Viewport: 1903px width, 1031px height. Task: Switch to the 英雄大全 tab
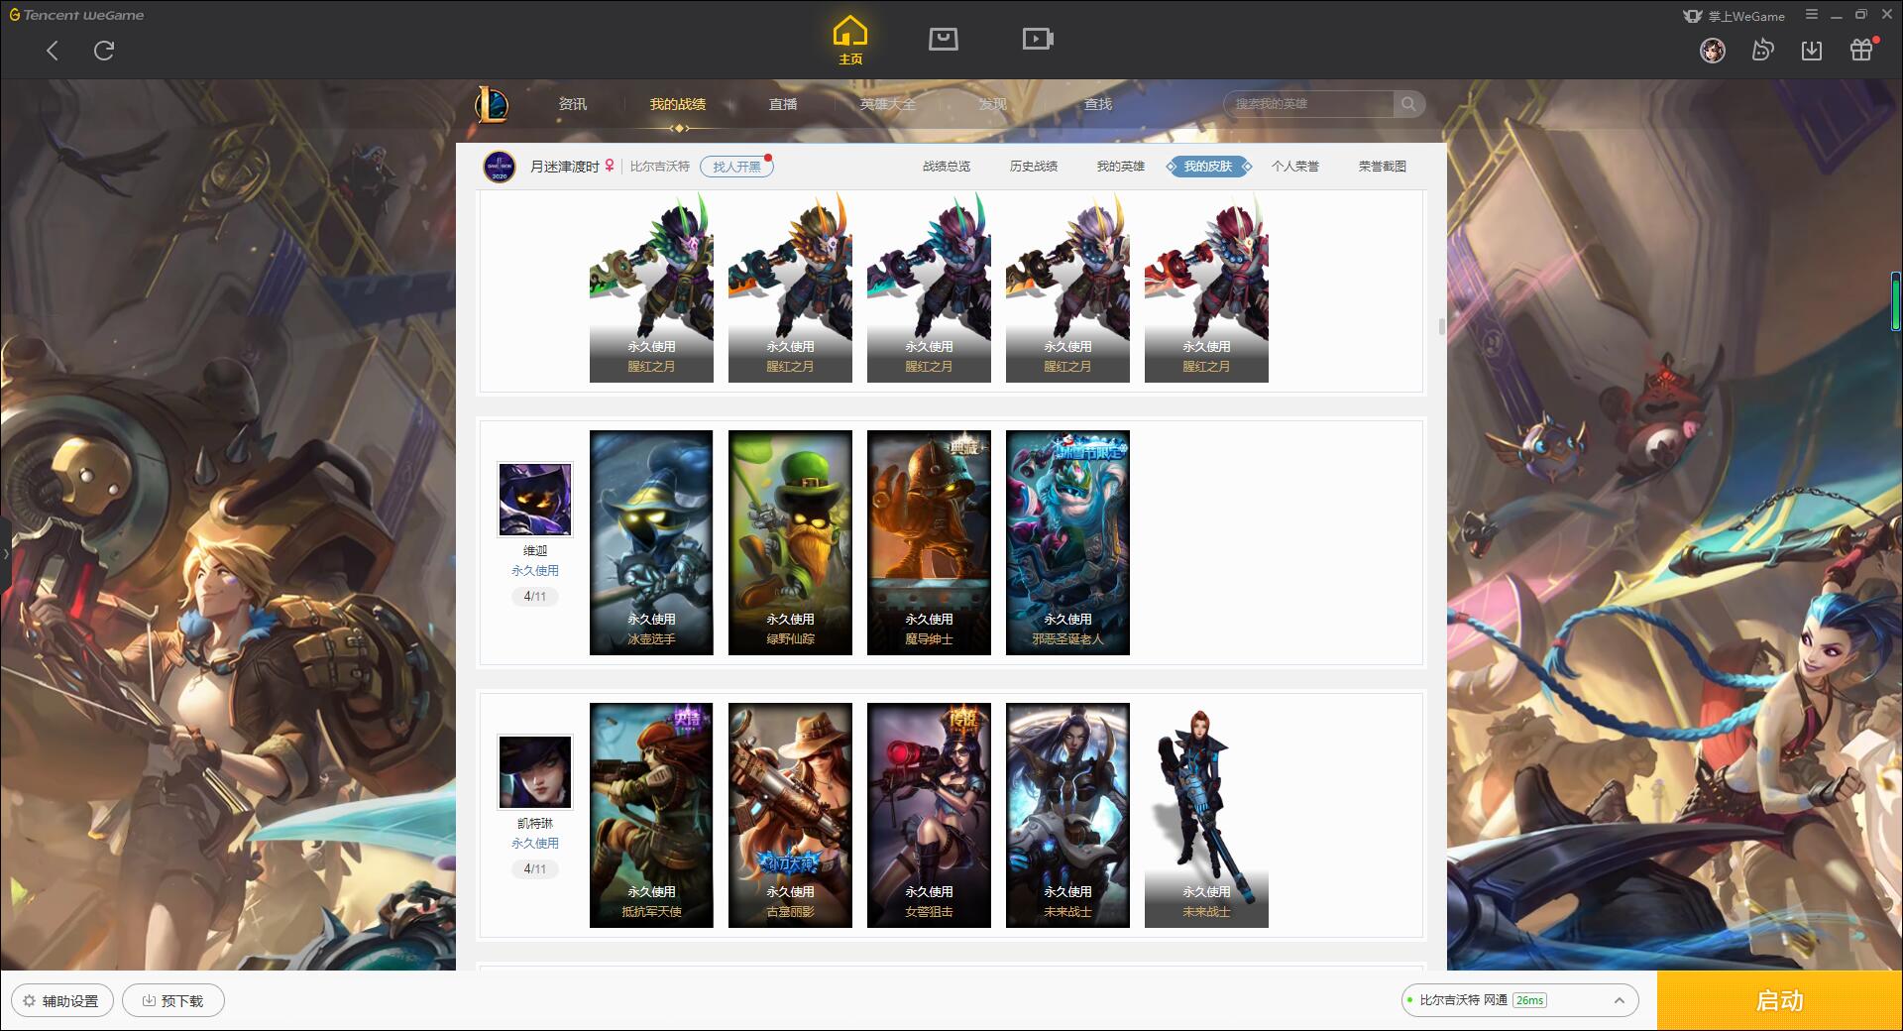pyautogui.click(x=888, y=104)
